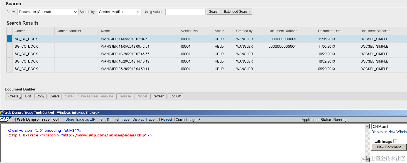Viewport: 407px width, 163px height.
Task: Click the Using Value input field
Action: coord(185,12)
